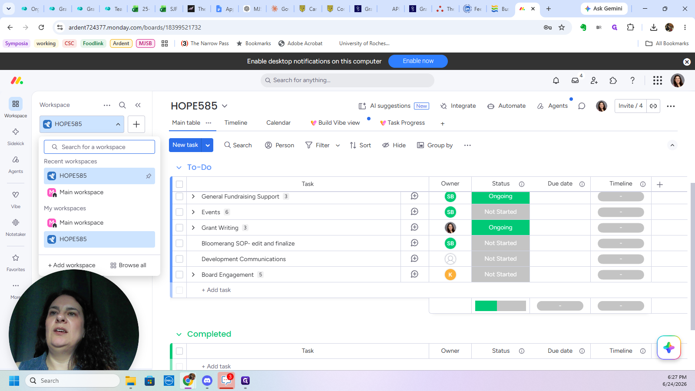The image size is (695, 391).
Task: Open Task Progress view tab
Action: click(403, 123)
